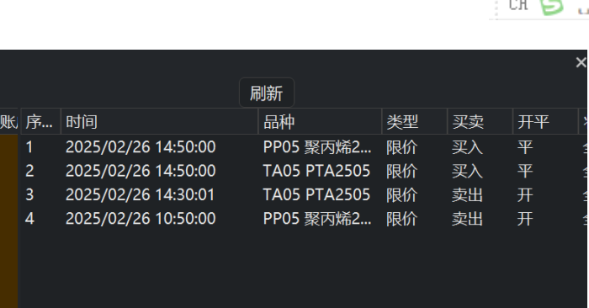Click the CH language indicator
589x308 pixels.
518,5
